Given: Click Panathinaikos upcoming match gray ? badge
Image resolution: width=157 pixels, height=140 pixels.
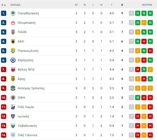Looking at the screenshot, I should tap(131, 13).
